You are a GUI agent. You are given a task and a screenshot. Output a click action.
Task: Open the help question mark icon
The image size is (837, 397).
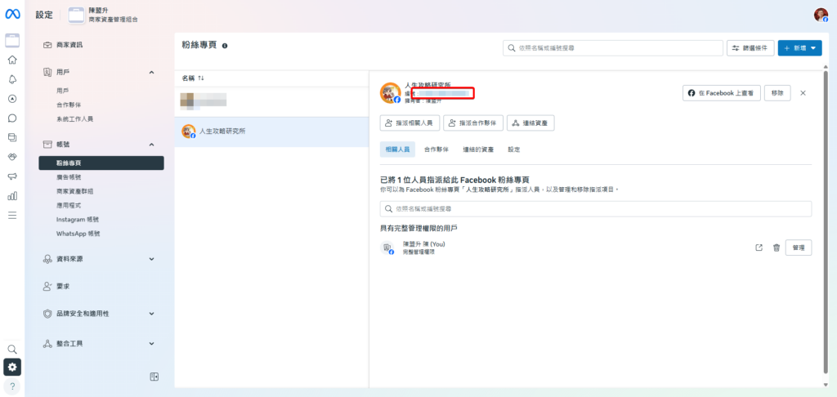(12, 386)
